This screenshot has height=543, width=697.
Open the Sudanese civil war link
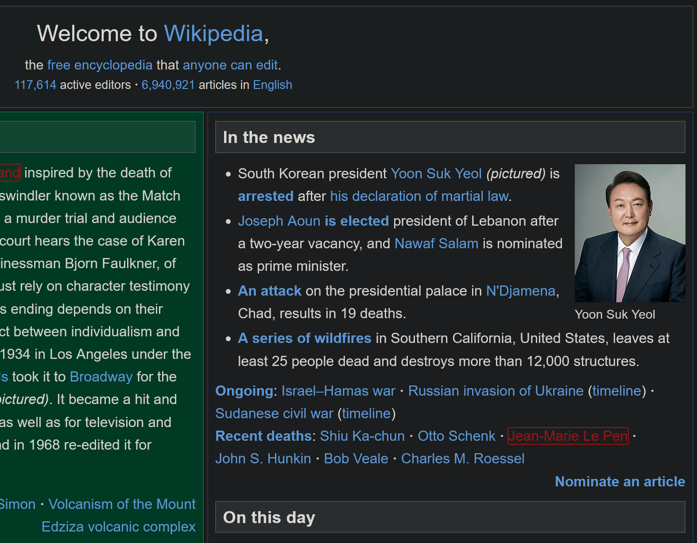point(274,413)
